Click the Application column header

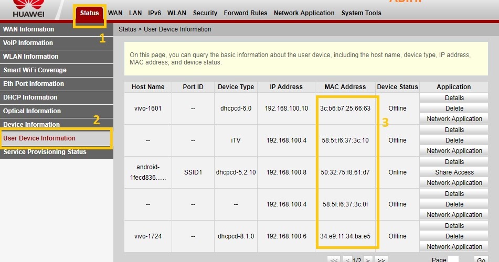[x=453, y=87]
